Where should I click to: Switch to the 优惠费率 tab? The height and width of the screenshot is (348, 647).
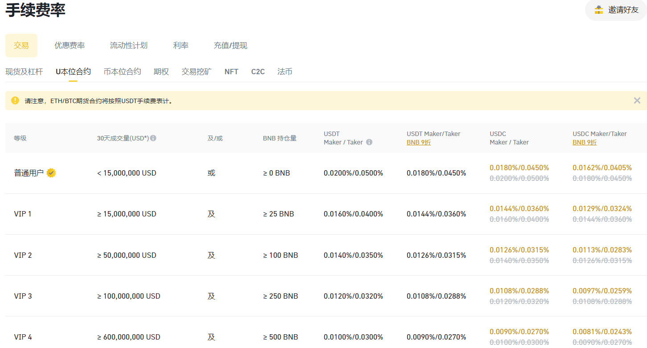point(70,45)
